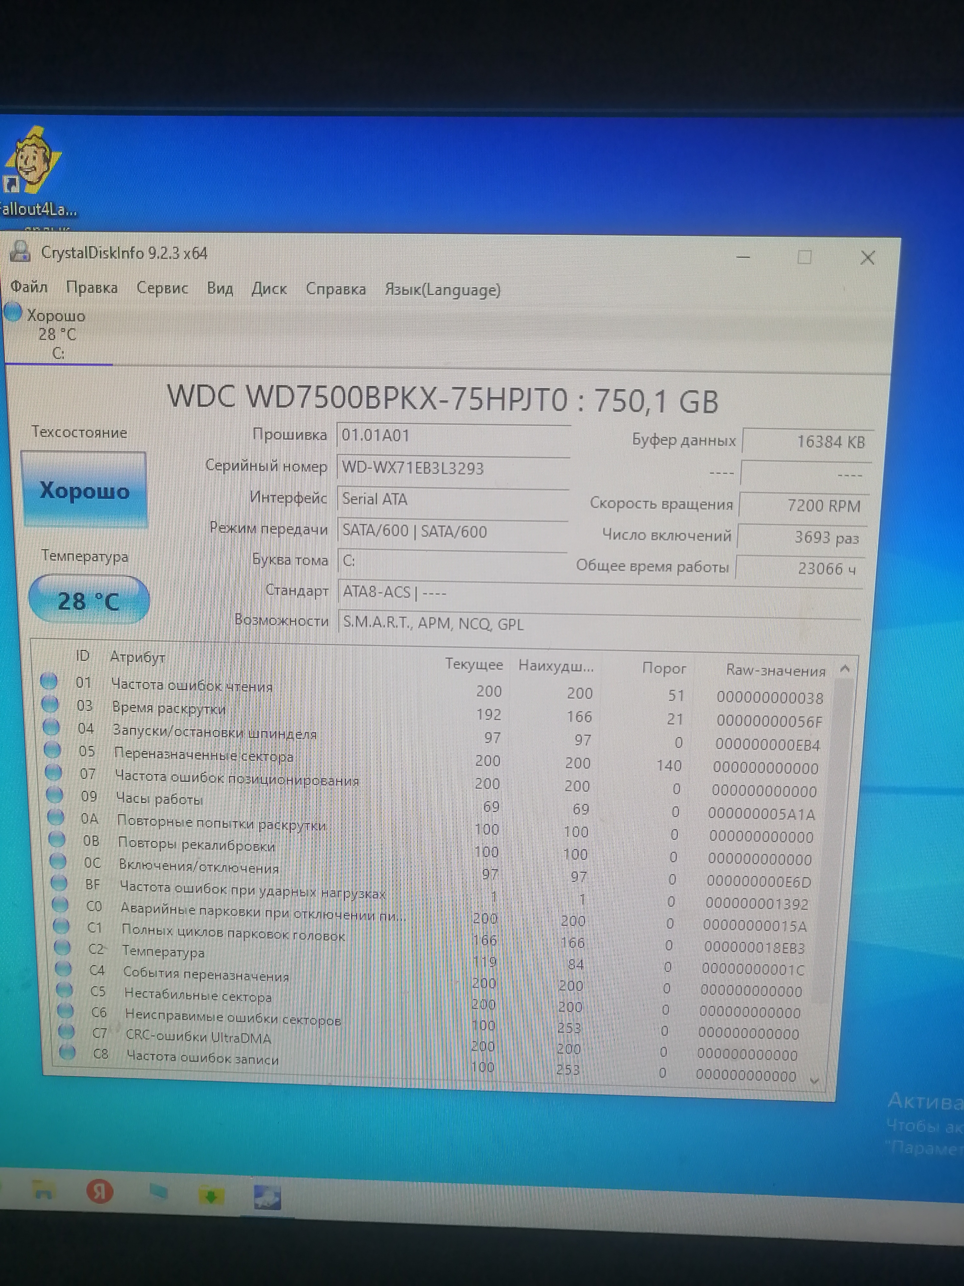The image size is (964, 1286).
Task: Click status dot for 03 Время раскрутки
Action: coord(50,704)
